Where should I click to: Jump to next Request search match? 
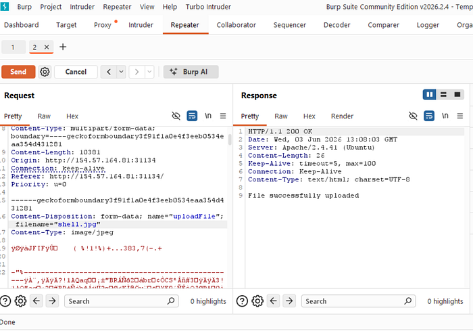pos(52,301)
